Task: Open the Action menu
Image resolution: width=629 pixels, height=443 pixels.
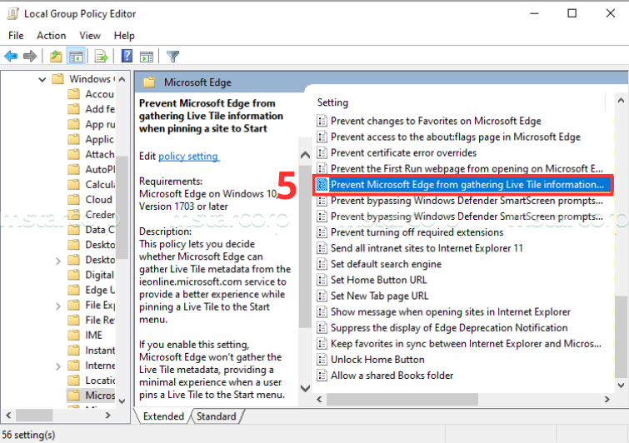Action: coord(52,36)
